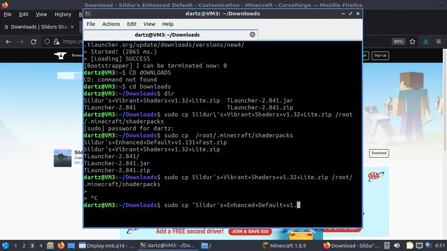
Task: Open the Sildur's shader project thumbnail
Action: pyautogui.click(x=63, y=158)
